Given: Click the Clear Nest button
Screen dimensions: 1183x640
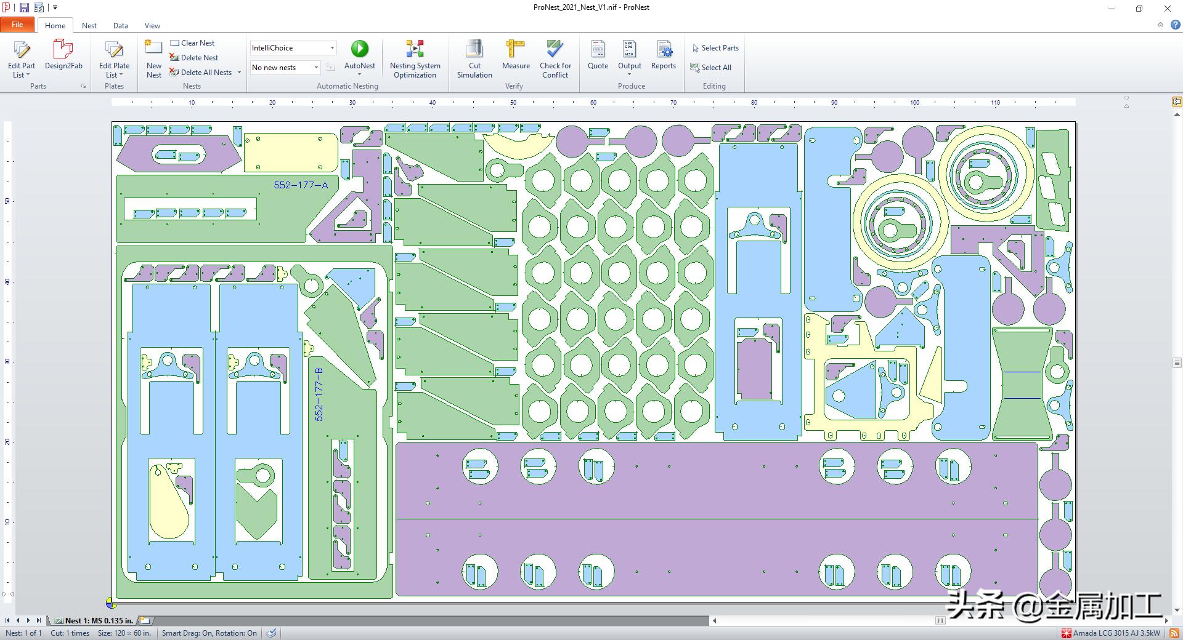Looking at the screenshot, I should click(192, 43).
